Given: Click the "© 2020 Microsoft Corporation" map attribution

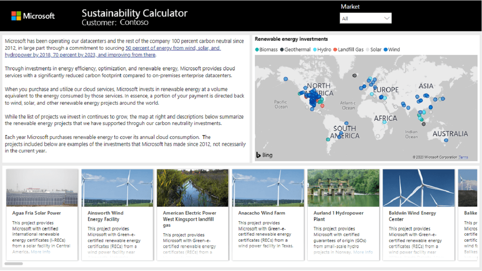Looking at the screenshot, I should [x=435, y=157].
